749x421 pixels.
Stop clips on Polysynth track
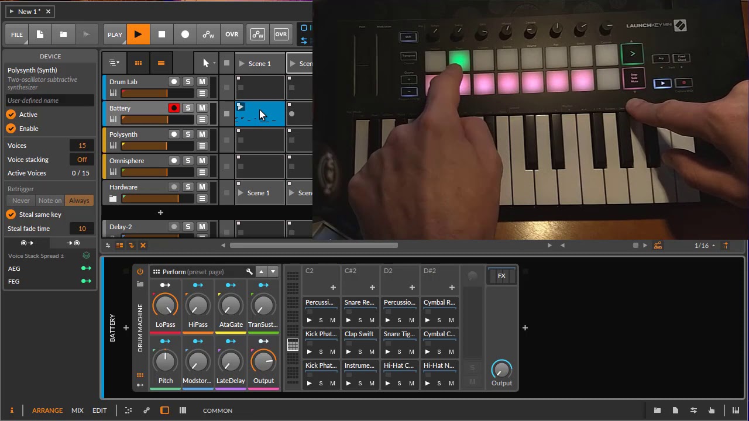(x=226, y=140)
